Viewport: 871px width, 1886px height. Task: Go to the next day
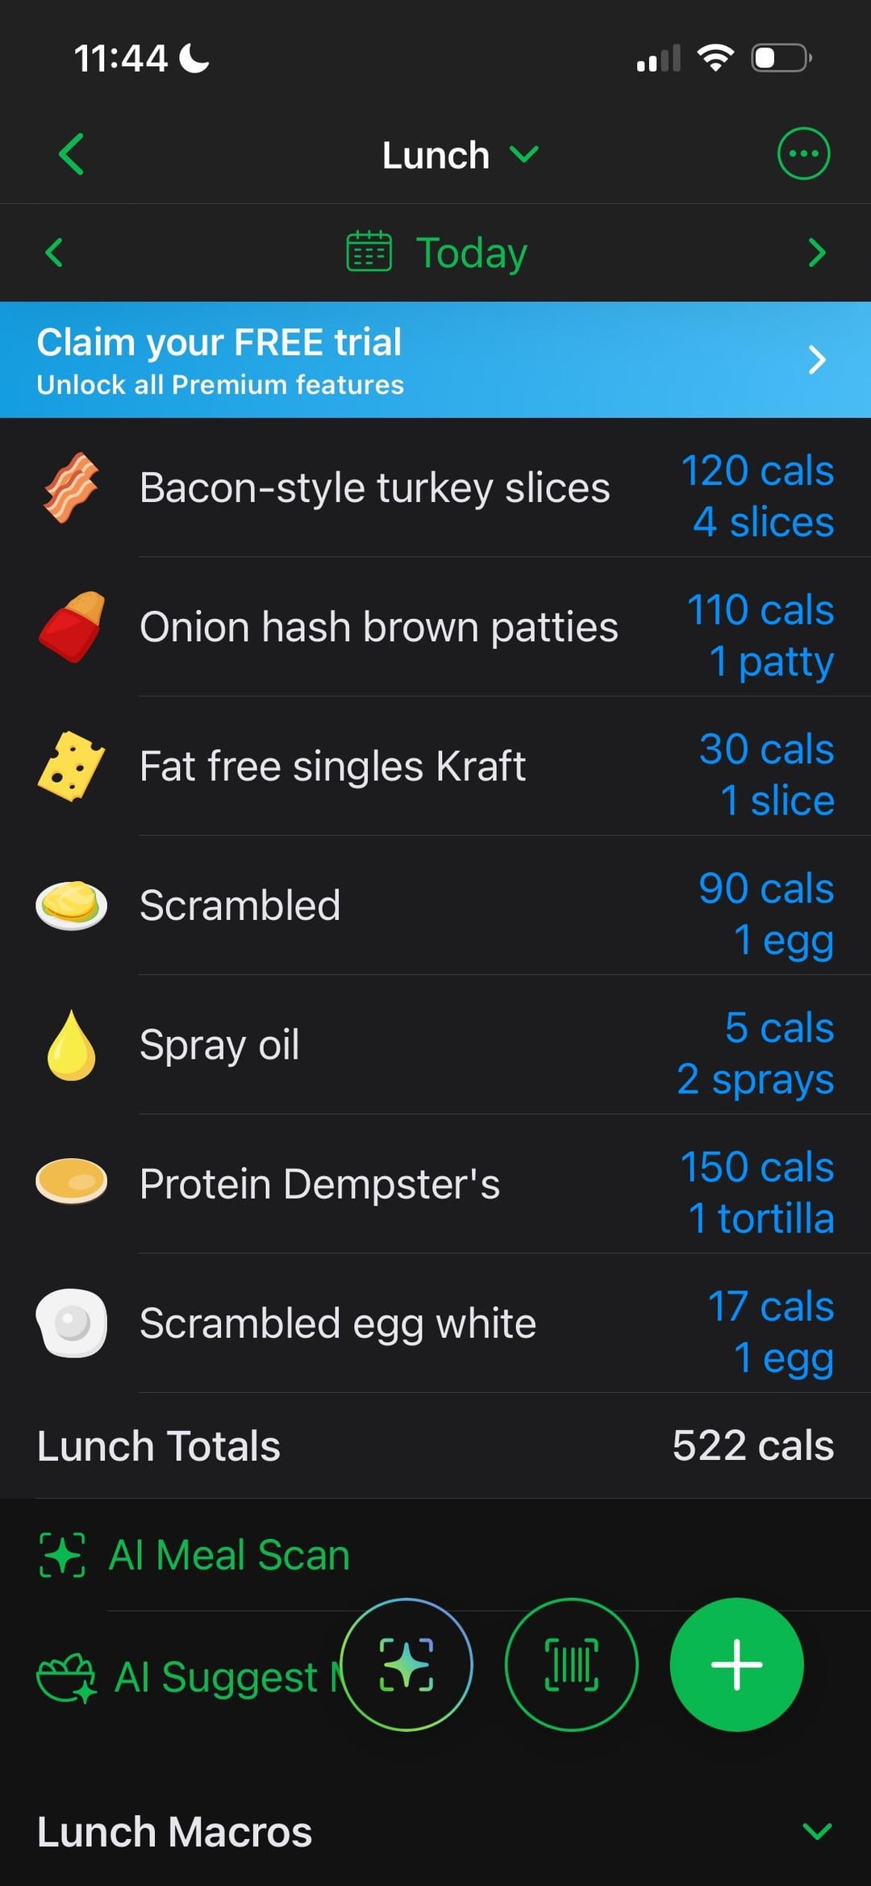816,253
